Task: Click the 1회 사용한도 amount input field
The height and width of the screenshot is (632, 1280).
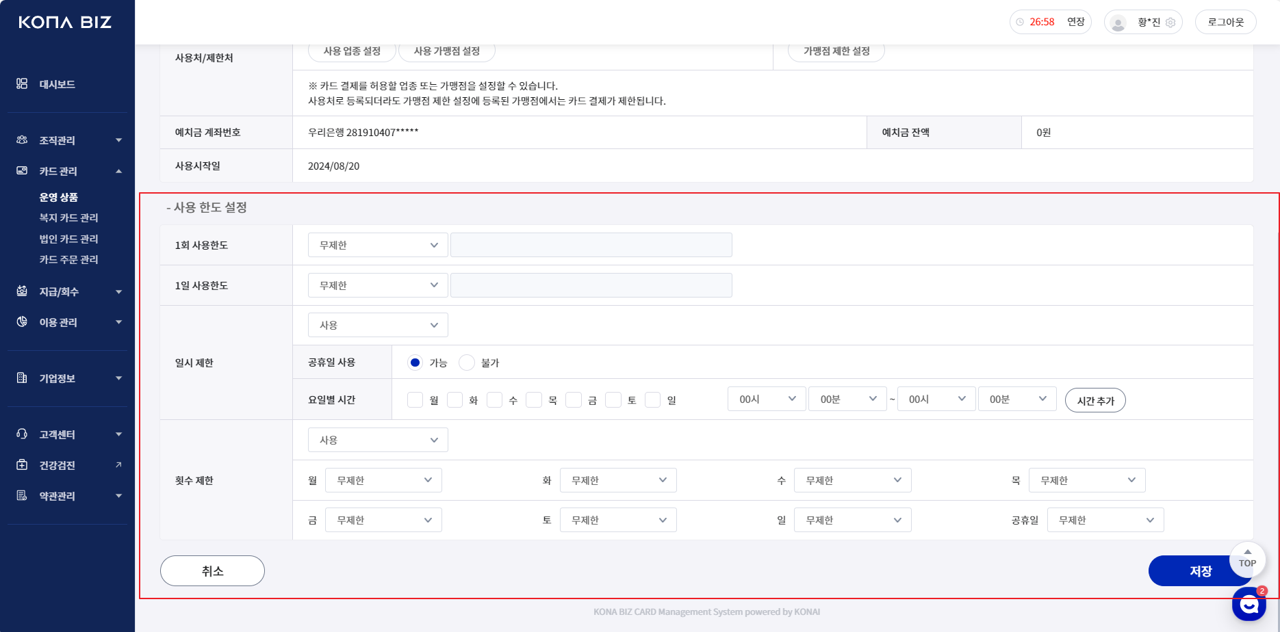Action: point(591,245)
